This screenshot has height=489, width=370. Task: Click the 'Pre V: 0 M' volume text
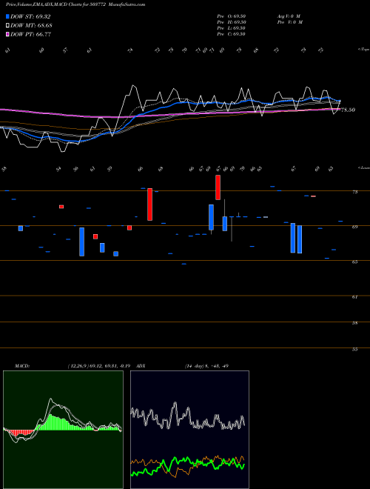[x=290, y=22]
